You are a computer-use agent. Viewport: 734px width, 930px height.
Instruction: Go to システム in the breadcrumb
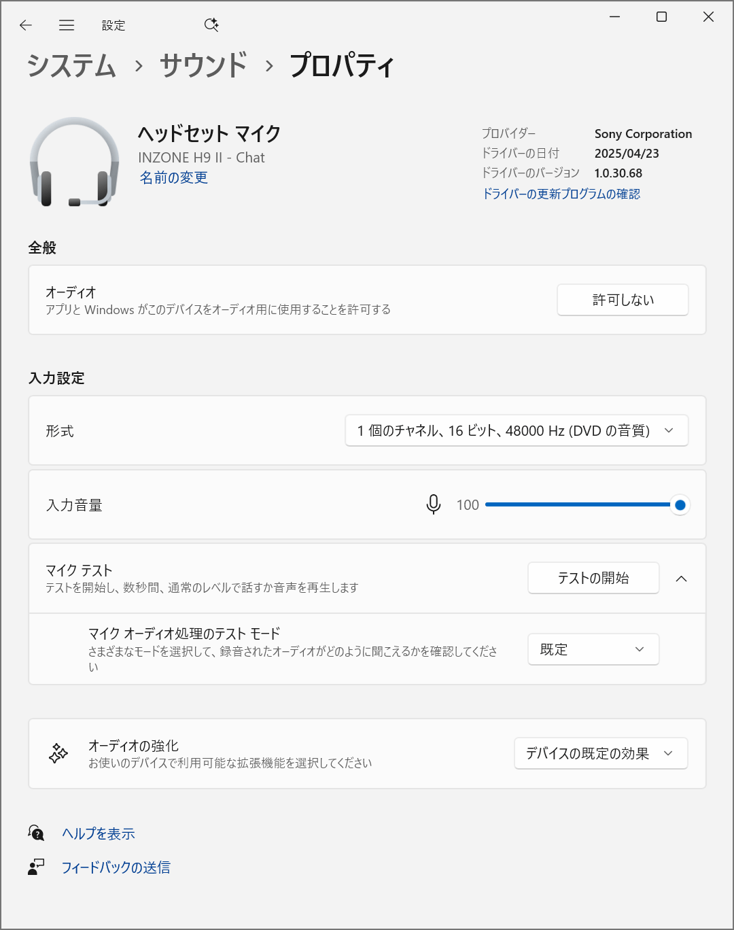72,66
